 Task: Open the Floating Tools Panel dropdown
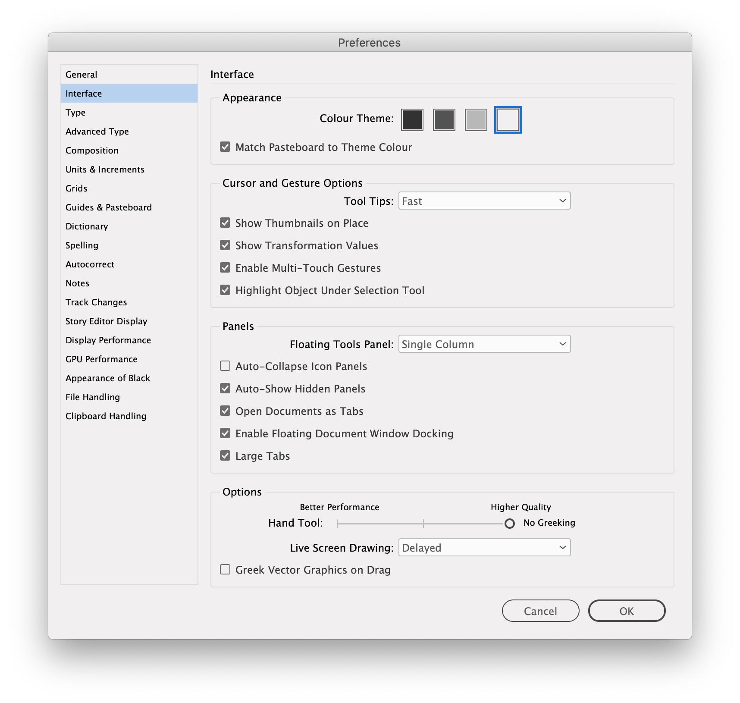[x=484, y=344]
